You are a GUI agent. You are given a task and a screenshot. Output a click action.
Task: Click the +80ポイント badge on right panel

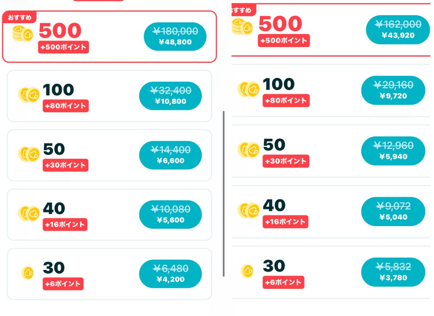pos(286,100)
